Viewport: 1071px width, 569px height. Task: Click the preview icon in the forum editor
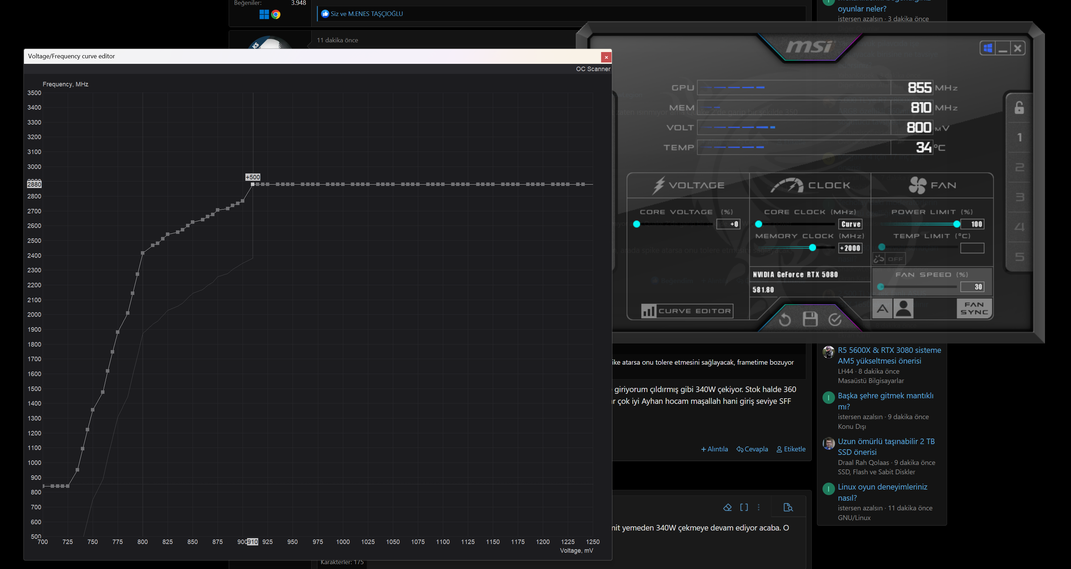coord(788,507)
